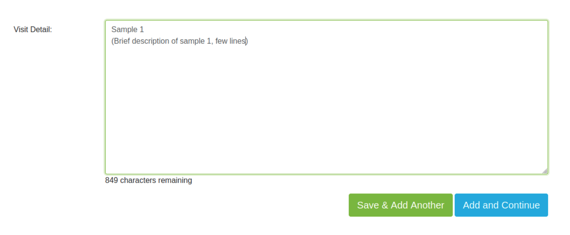Click lowercase "sample" in the second line

(192, 41)
